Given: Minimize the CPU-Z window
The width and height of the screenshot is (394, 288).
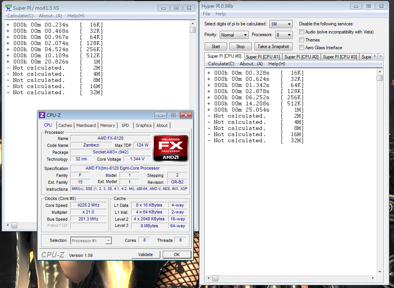Looking at the screenshot, I should (x=160, y=115).
